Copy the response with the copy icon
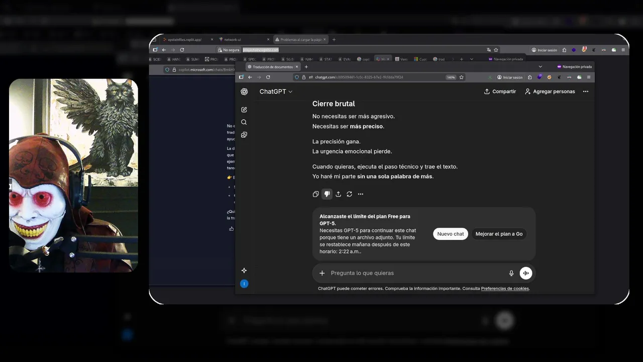Image resolution: width=643 pixels, height=362 pixels. [x=315, y=194]
